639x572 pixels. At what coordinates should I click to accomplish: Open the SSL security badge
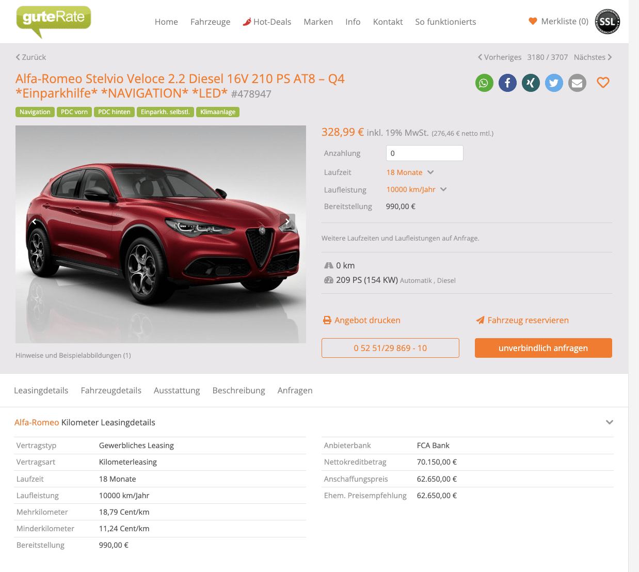pos(608,22)
